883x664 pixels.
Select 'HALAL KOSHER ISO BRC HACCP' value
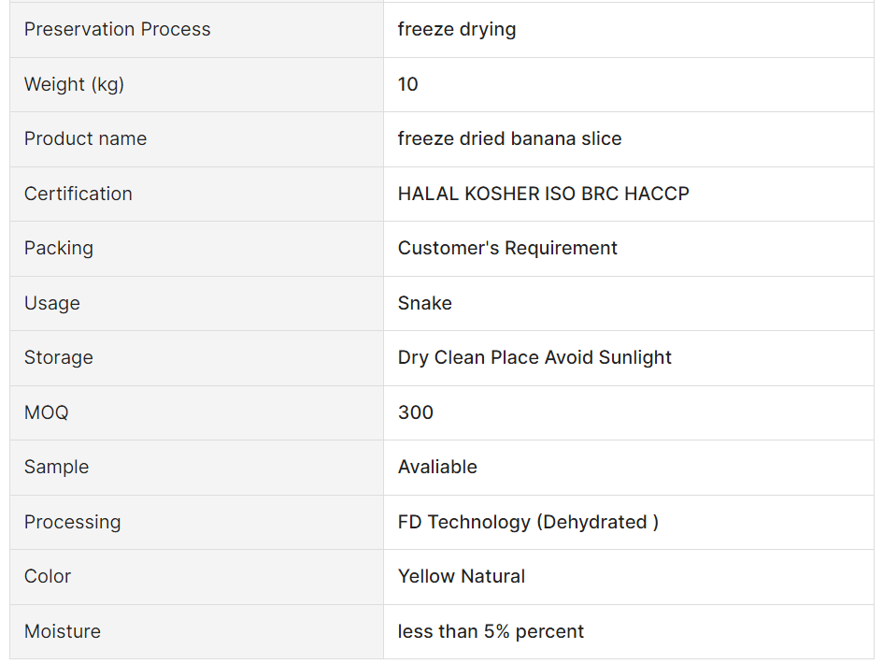(543, 194)
